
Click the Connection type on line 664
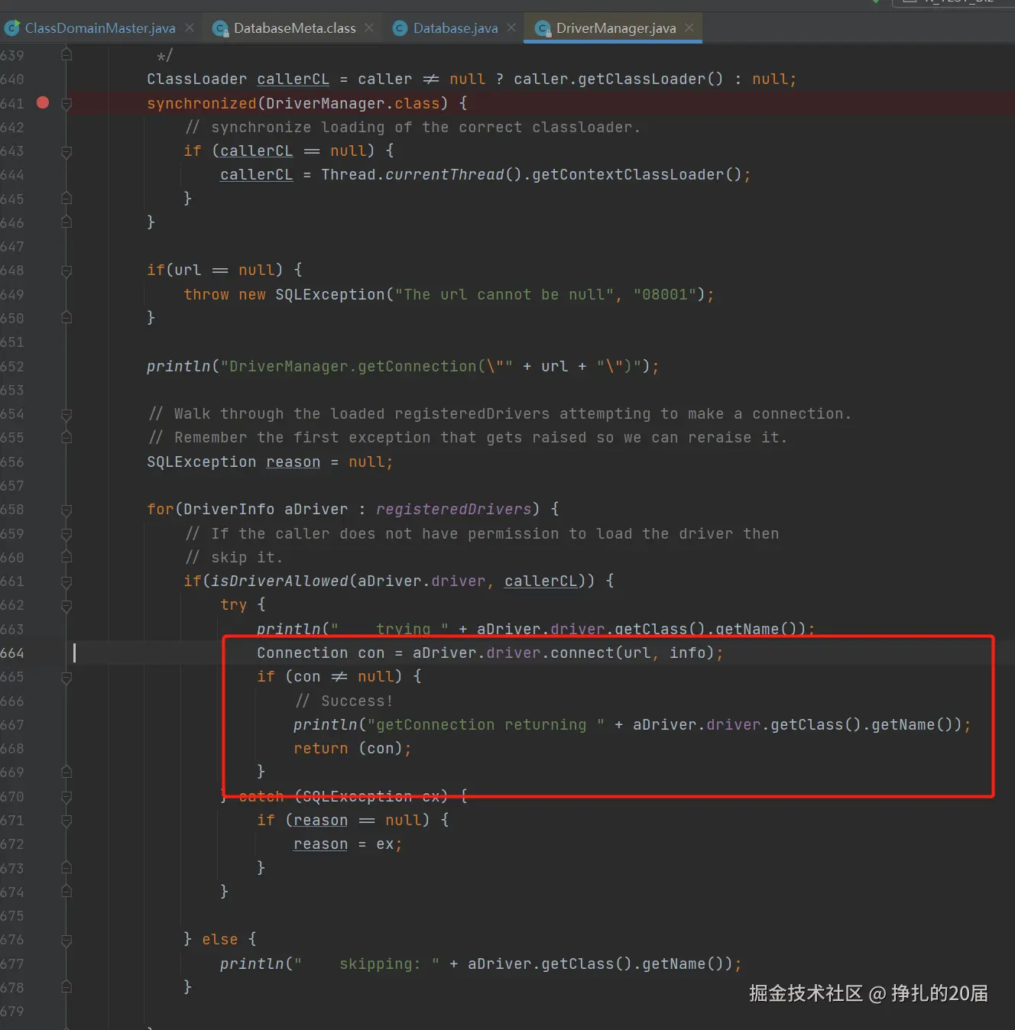tap(302, 653)
